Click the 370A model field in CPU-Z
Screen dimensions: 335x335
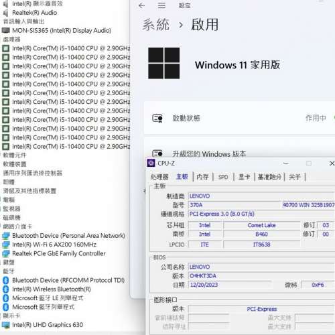pyautogui.click(x=235, y=205)
